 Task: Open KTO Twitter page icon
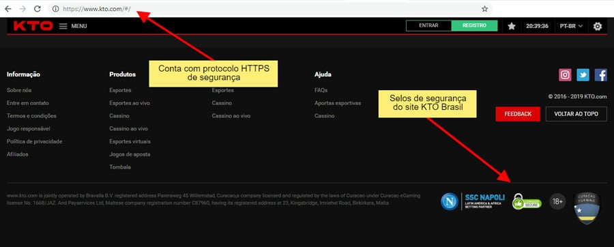click(x=583, y=75)
